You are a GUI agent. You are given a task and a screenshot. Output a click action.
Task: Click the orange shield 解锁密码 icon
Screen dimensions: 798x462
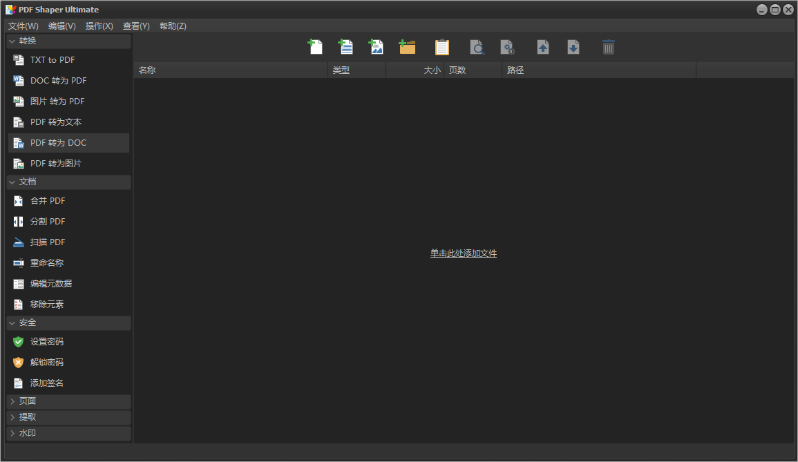click(x=19, y=363)
